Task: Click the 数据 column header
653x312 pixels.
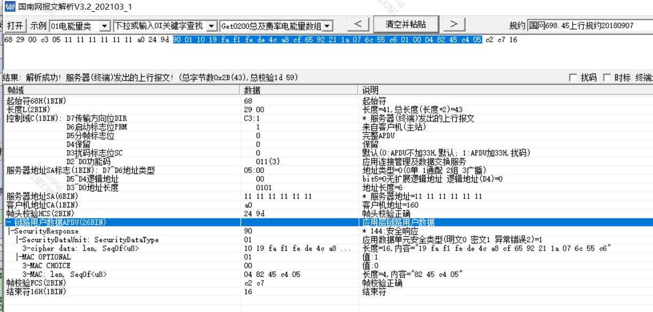Action: click(x=299, y=90)
